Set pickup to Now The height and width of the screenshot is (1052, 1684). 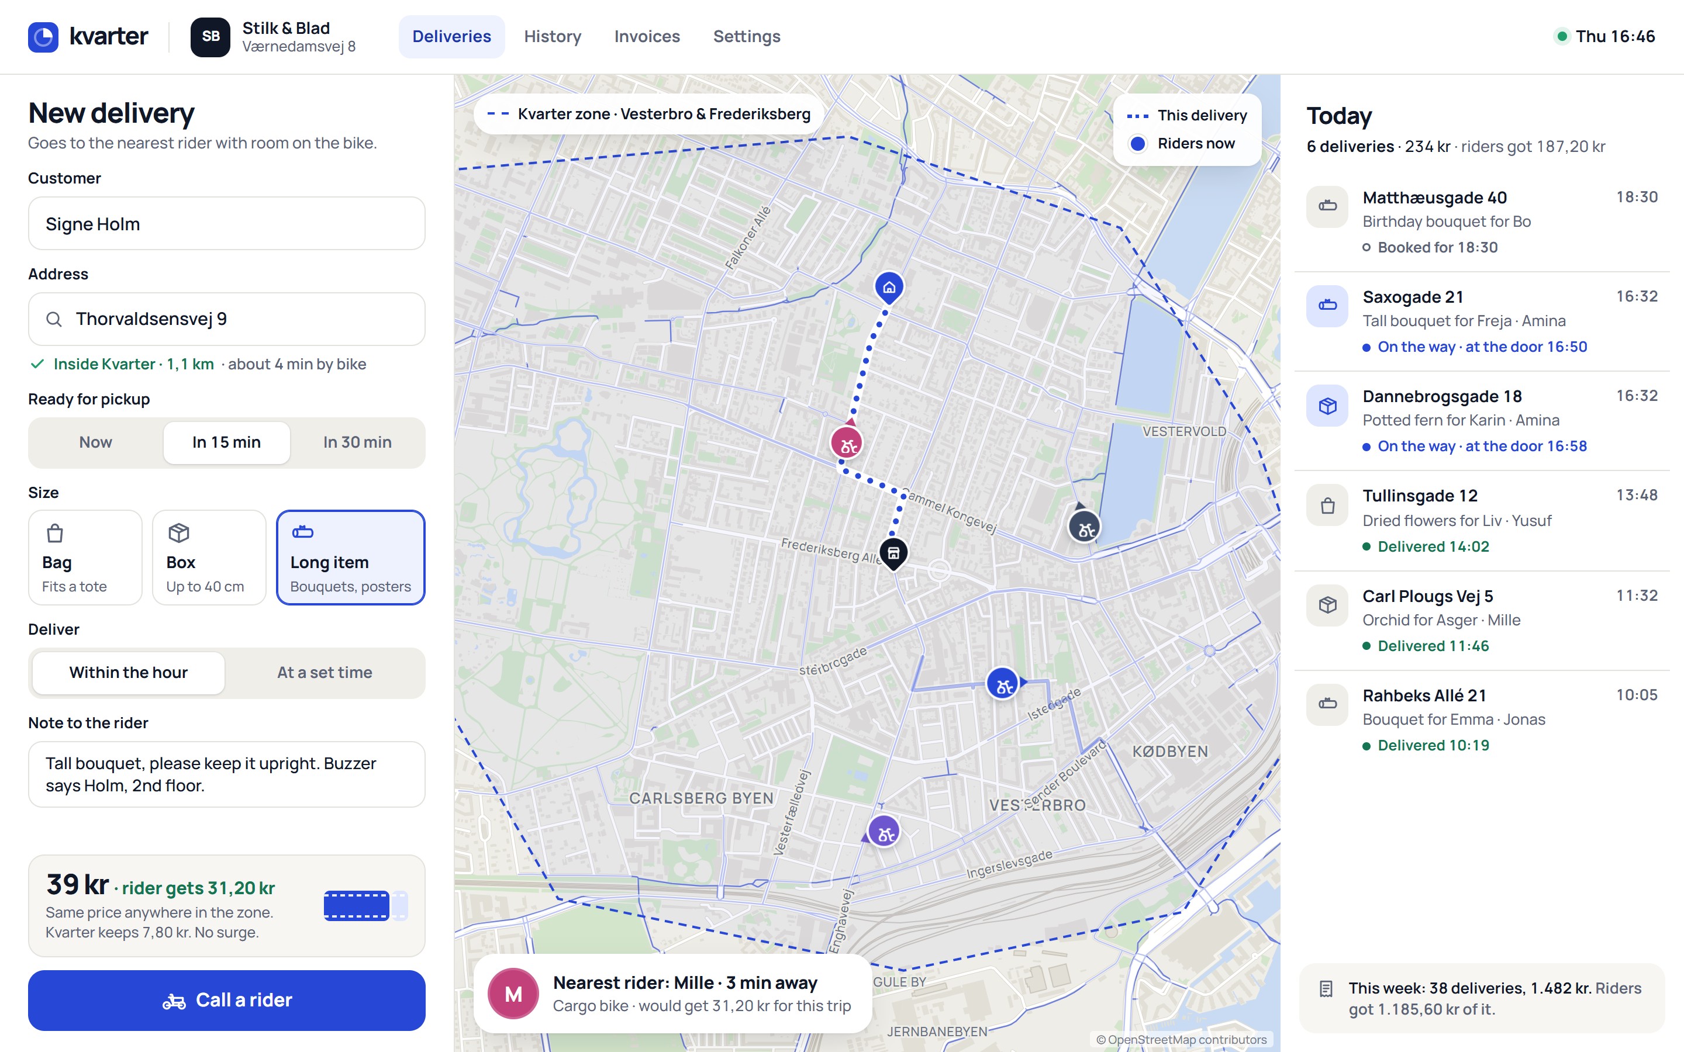(x=95, y=442)
